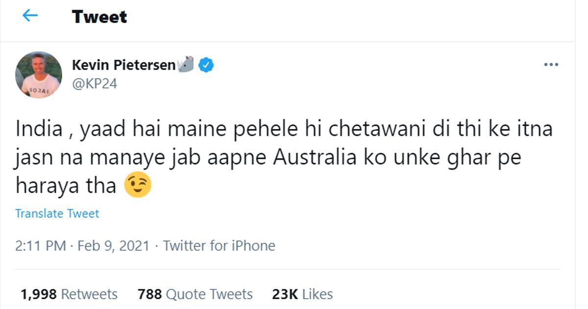Viewport: 588px width, 309px height.
Task: Open the @KP24 handle link
Action: [x=95, y=84]
